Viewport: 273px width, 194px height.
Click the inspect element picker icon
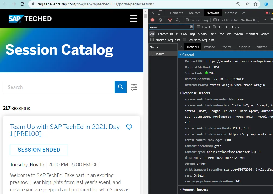click(153, 13)
